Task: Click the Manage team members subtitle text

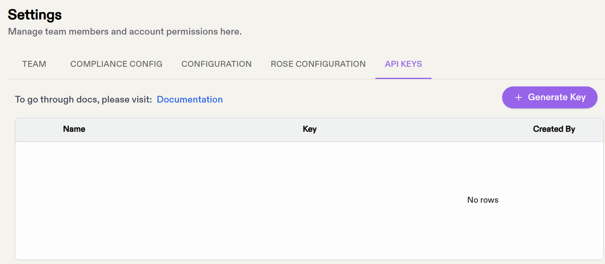Action: tap(125, 31)
